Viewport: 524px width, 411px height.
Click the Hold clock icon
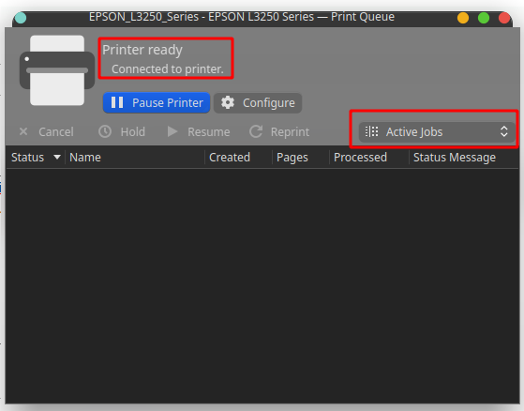point(105,131)
